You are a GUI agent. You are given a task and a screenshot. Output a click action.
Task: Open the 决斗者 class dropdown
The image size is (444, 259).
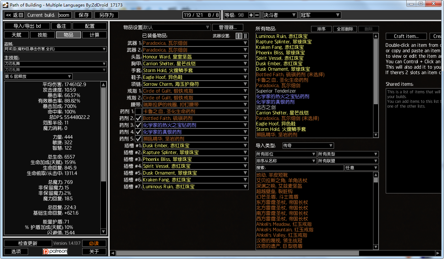pyautogui.click(x=280, y=15)
